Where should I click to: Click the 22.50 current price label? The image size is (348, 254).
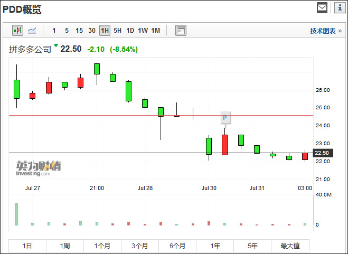322,153
